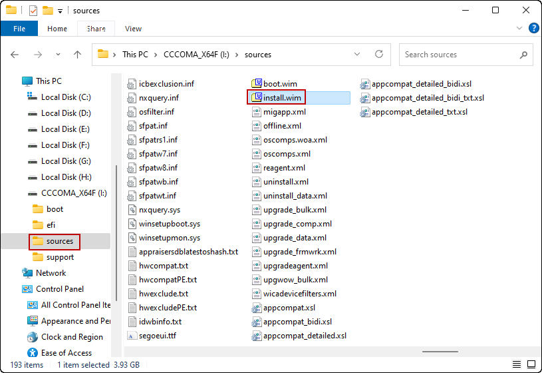Open the Help question mark icon
The image size is (542, 373).
coord(533,28)
